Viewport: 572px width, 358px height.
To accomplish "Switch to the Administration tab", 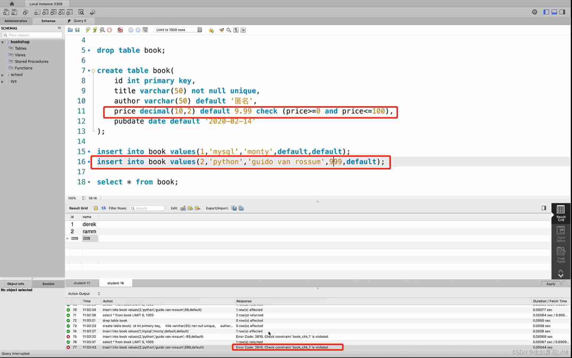I will tap(16, 21).
